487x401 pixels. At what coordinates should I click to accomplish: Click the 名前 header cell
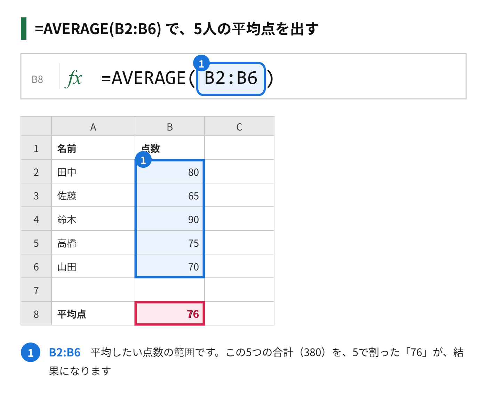click(x=93, y=148)
